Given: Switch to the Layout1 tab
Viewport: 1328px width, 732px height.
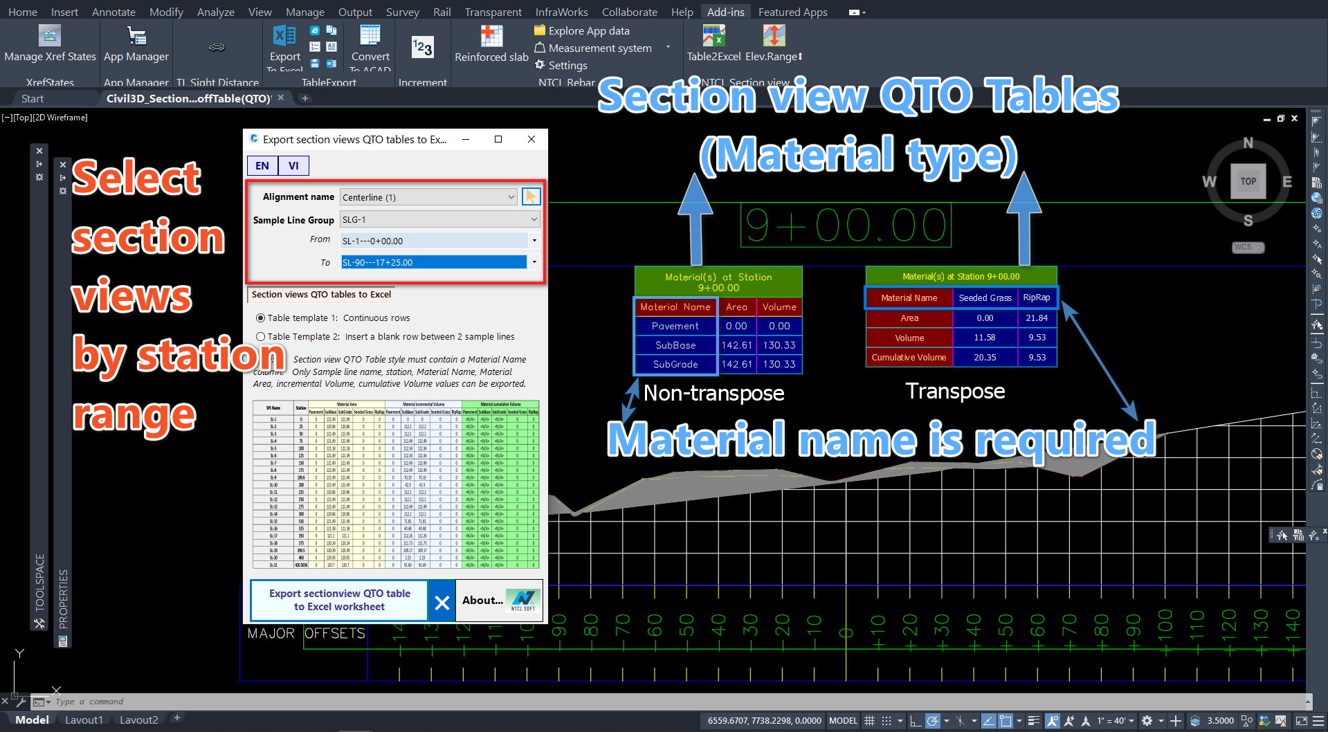Looking at the screenshot, I should (84, 720).
